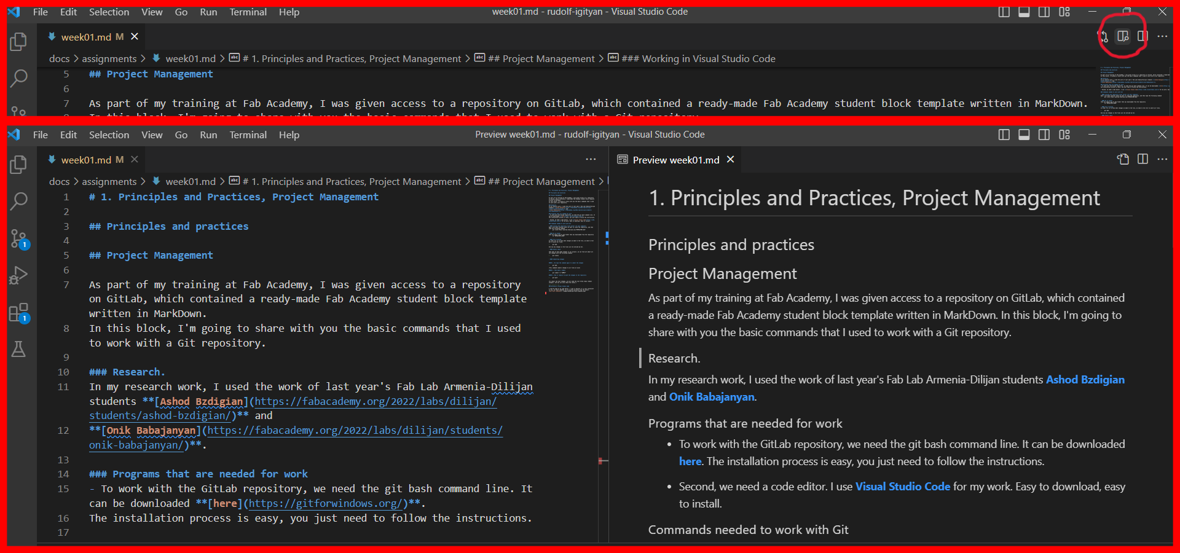Close week01.md tab in the lower window
Screen dimensions: 1180x553
point(135,159)
